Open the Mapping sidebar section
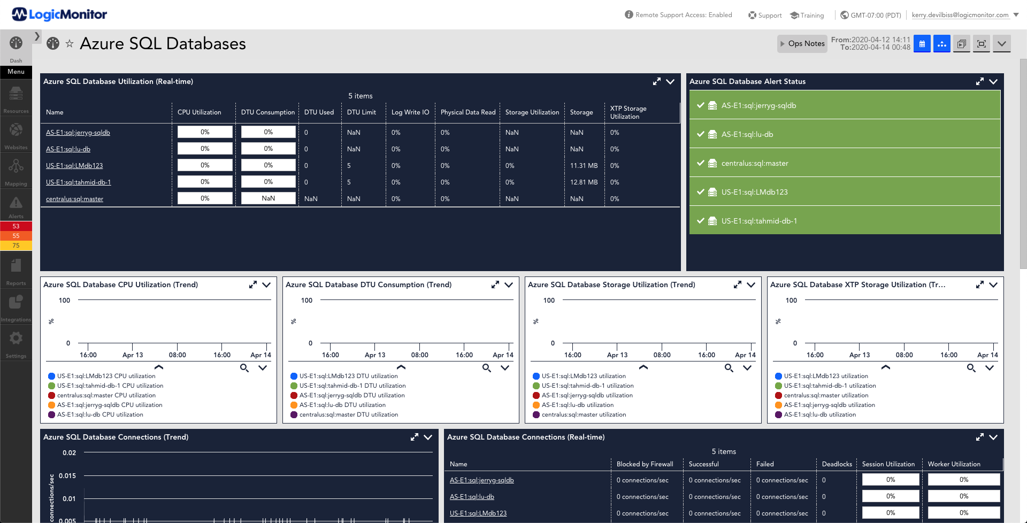Viewport: 1027px width, 523px height. (x=16, y=171)
